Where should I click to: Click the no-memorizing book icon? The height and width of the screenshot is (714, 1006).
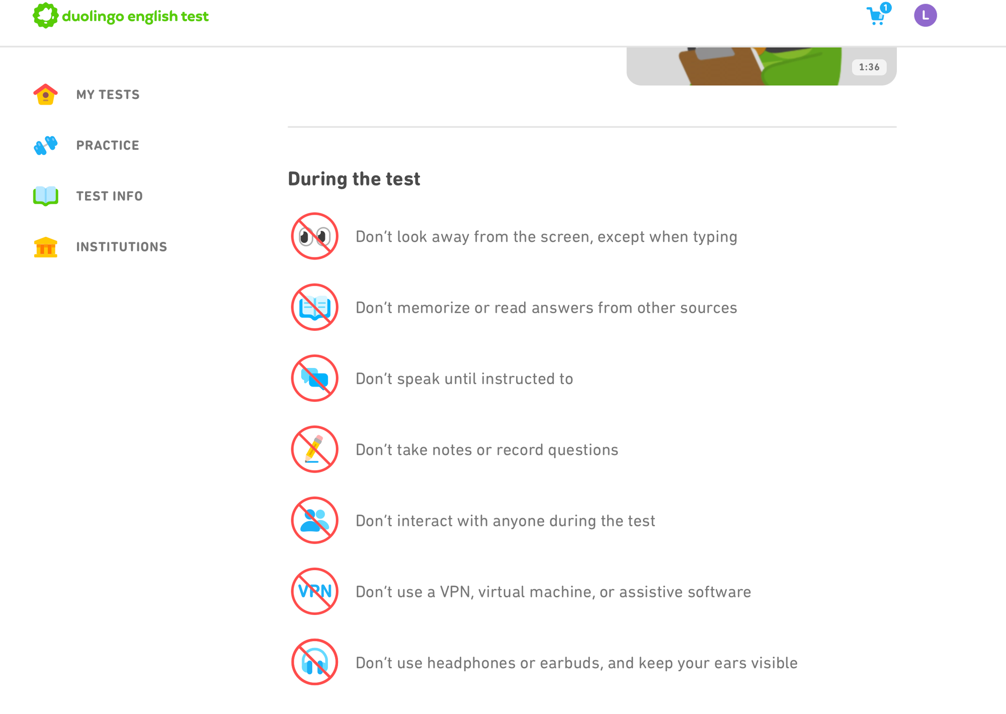tap(314, 307)
